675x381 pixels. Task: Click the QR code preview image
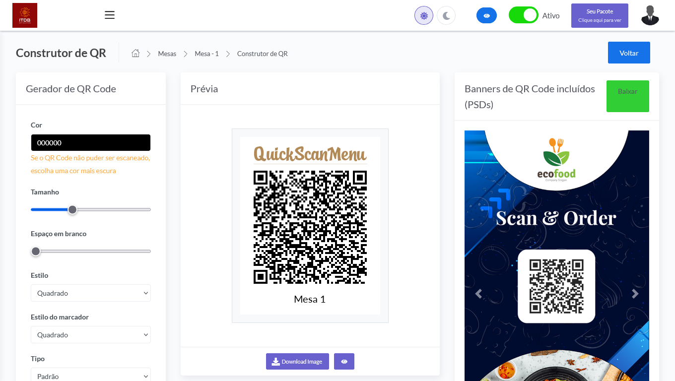(310, 227)
